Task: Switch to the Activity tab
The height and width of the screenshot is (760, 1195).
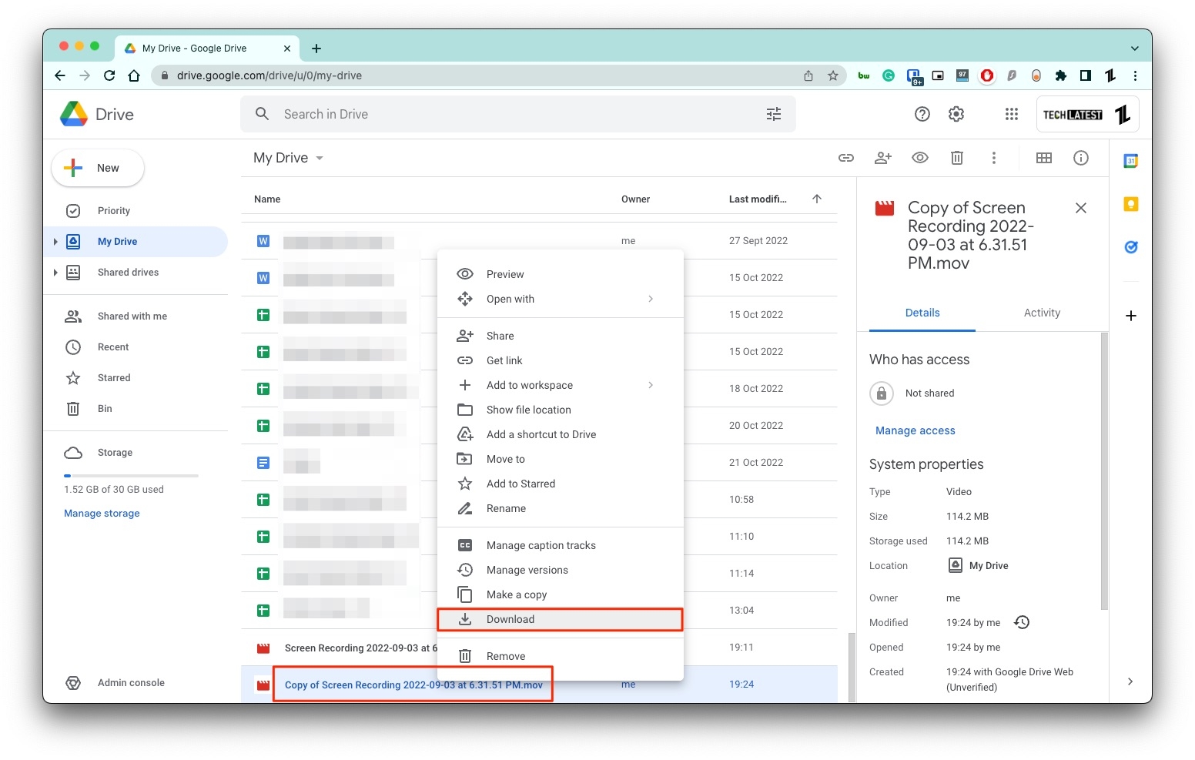Action: click(1042, 313)
